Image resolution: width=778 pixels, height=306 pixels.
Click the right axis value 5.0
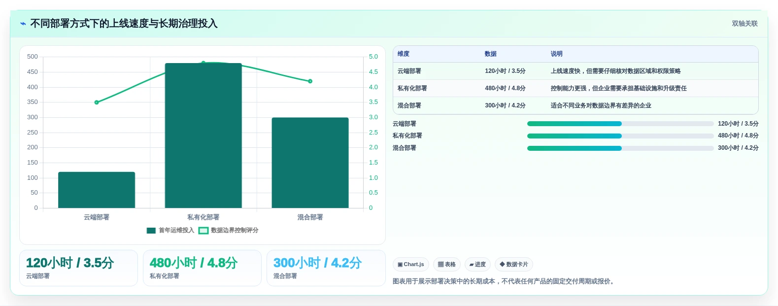click(373, 57)
